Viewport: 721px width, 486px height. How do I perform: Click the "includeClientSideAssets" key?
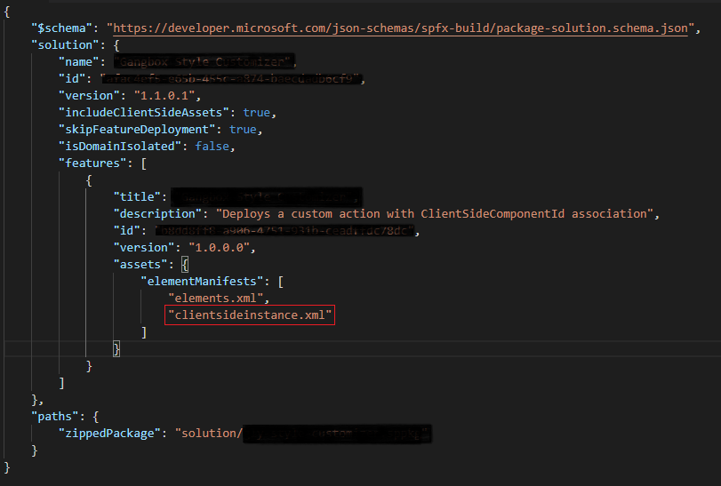point(143,113)
